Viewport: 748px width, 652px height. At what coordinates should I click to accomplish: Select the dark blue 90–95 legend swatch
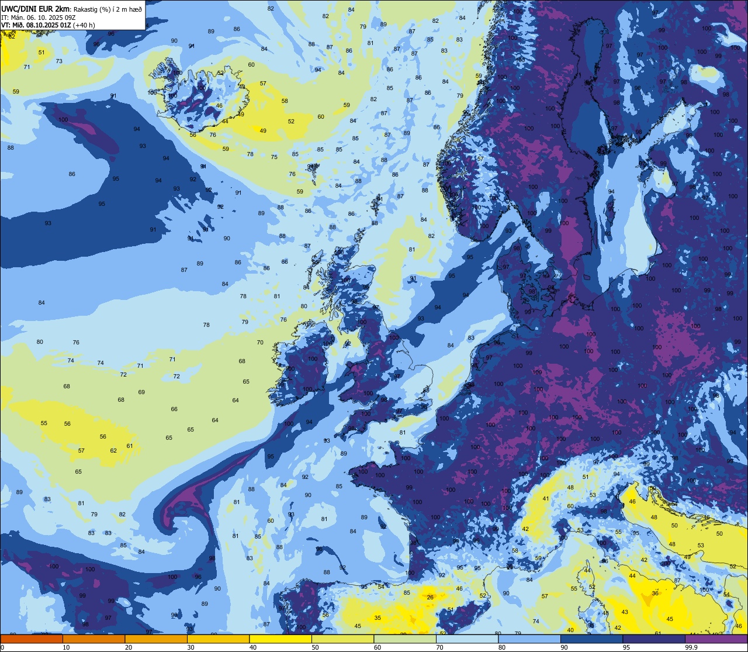tap(591, 639)
